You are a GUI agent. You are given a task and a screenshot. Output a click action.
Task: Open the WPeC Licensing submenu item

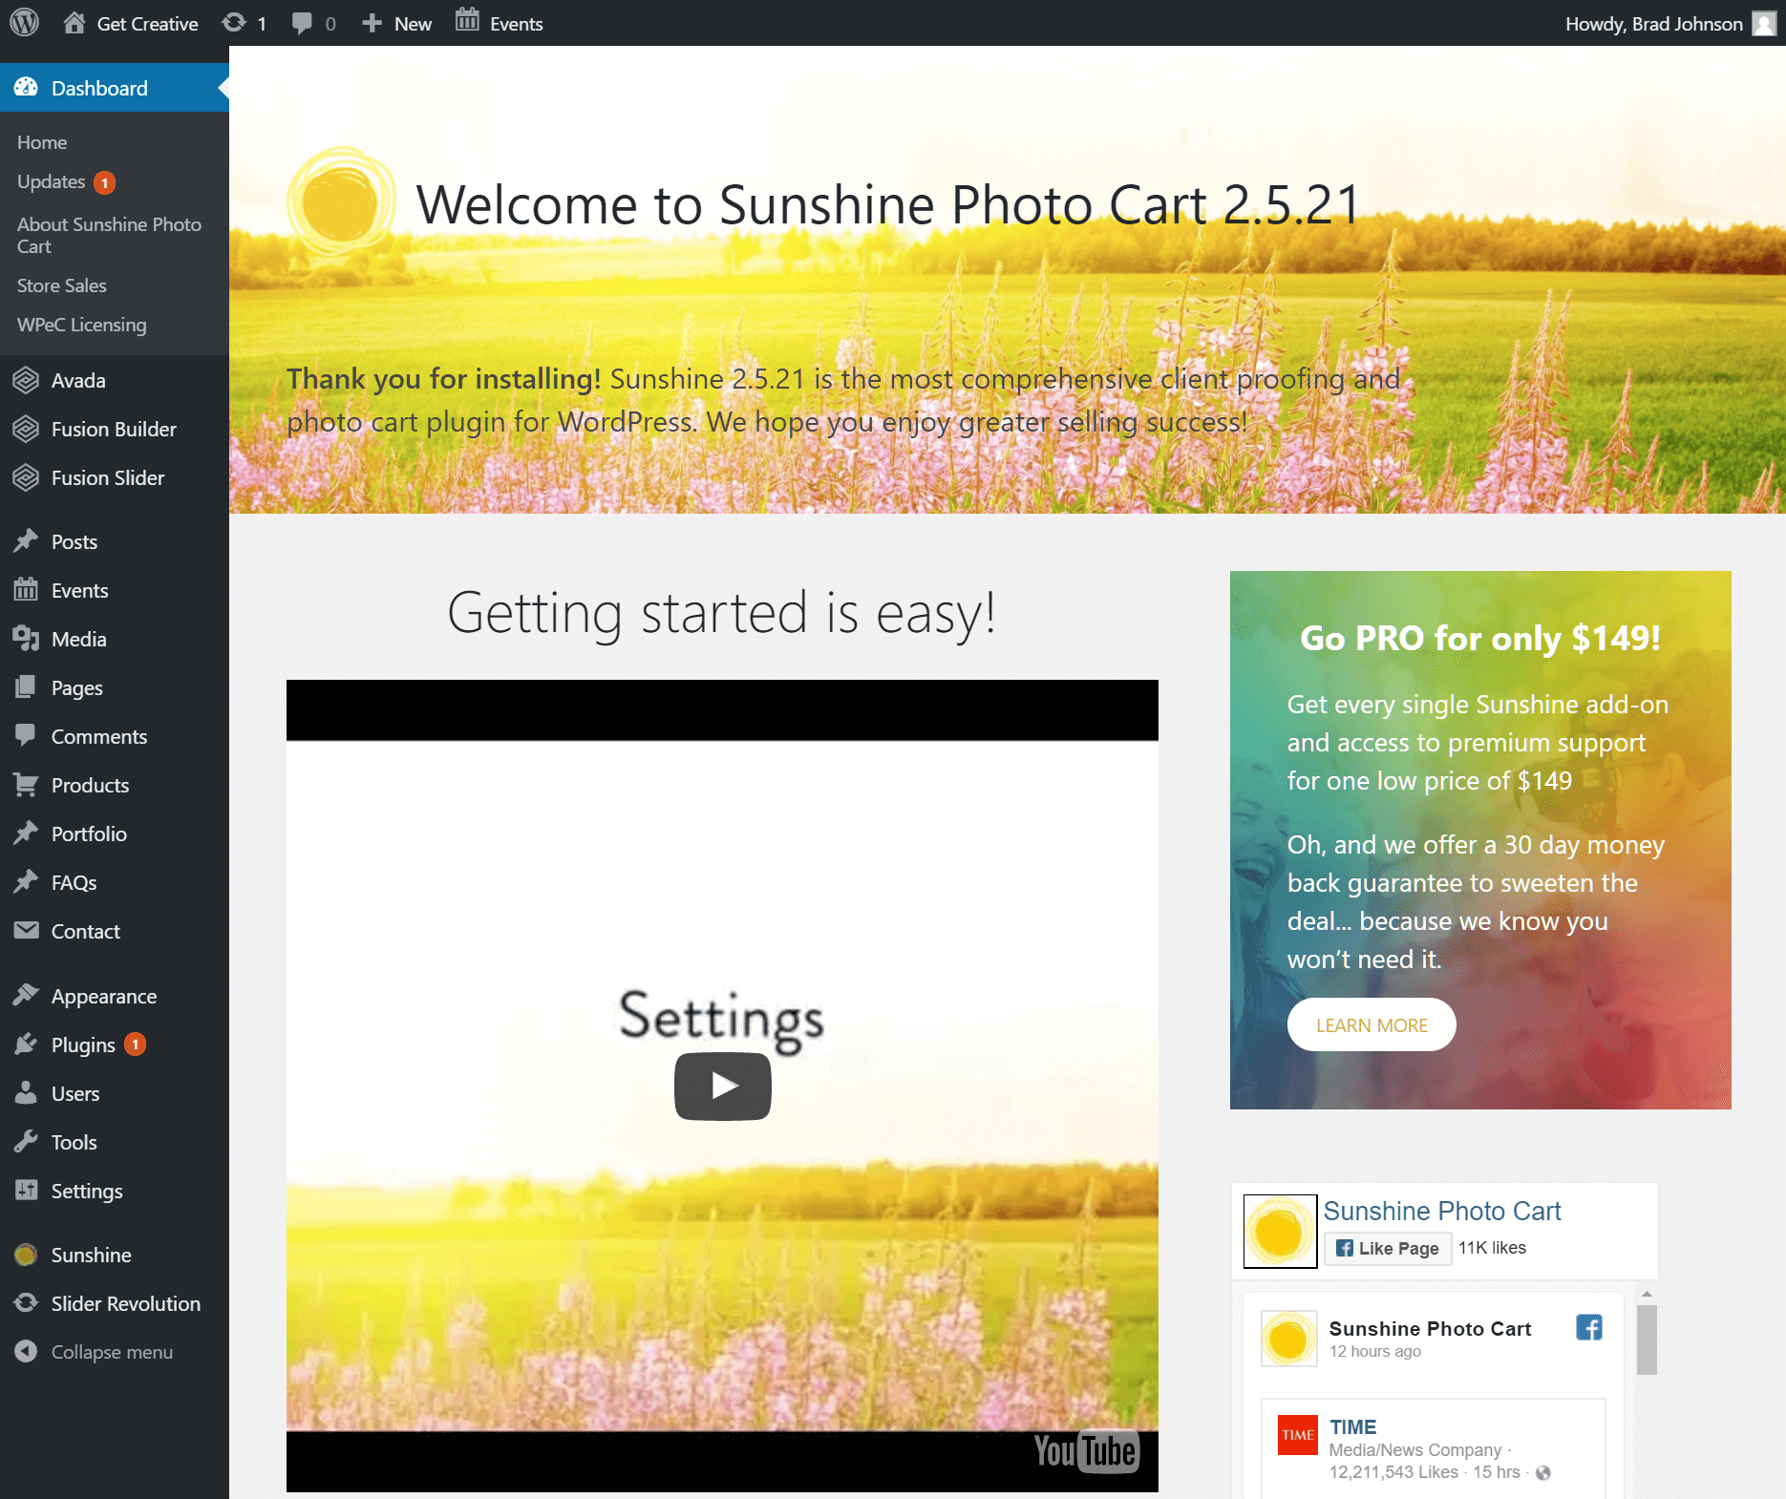(81, 325)
